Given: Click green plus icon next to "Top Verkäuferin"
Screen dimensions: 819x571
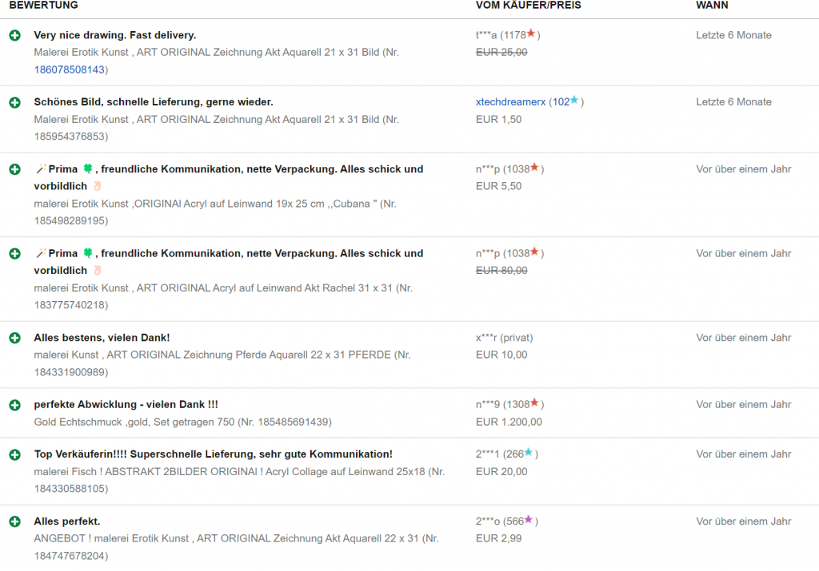Looking at the screenshot, I should (x=14, y=454).
